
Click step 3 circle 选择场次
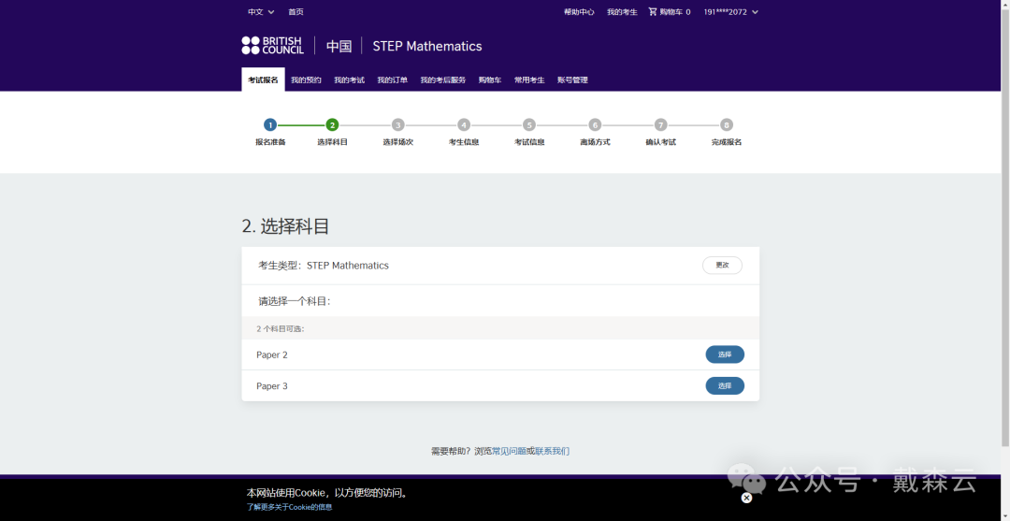[x=398, y=125]
